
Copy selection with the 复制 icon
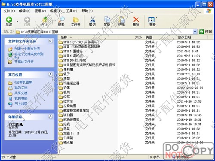[107, 21]
